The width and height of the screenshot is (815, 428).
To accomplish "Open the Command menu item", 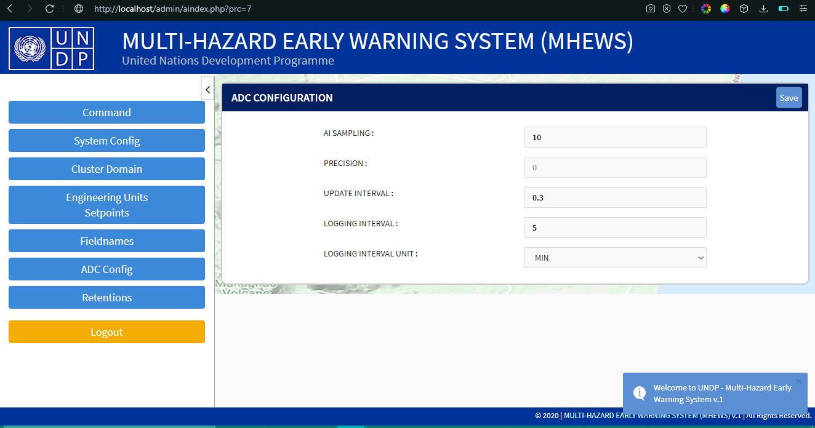I will click(x=106, y=113).
